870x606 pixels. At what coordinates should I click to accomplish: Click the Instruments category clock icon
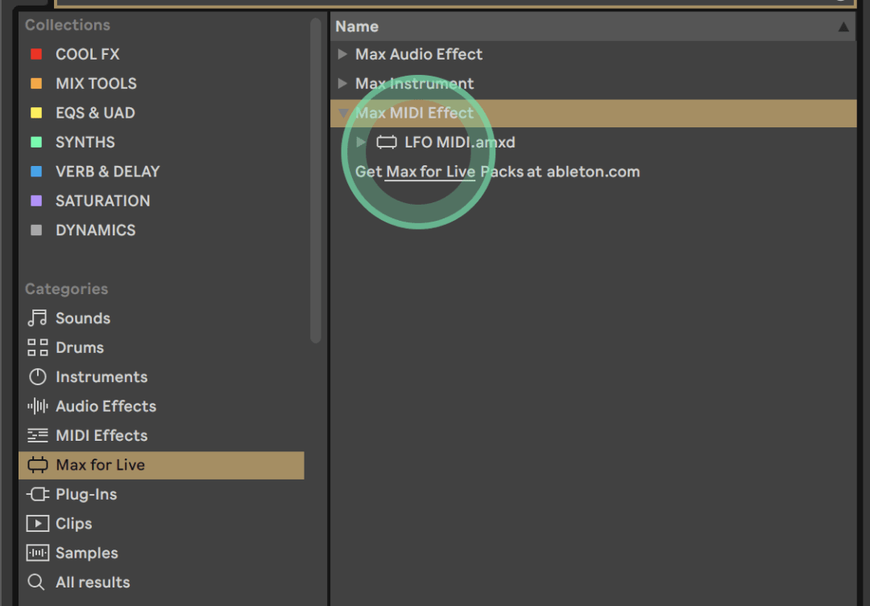point(37,377)
